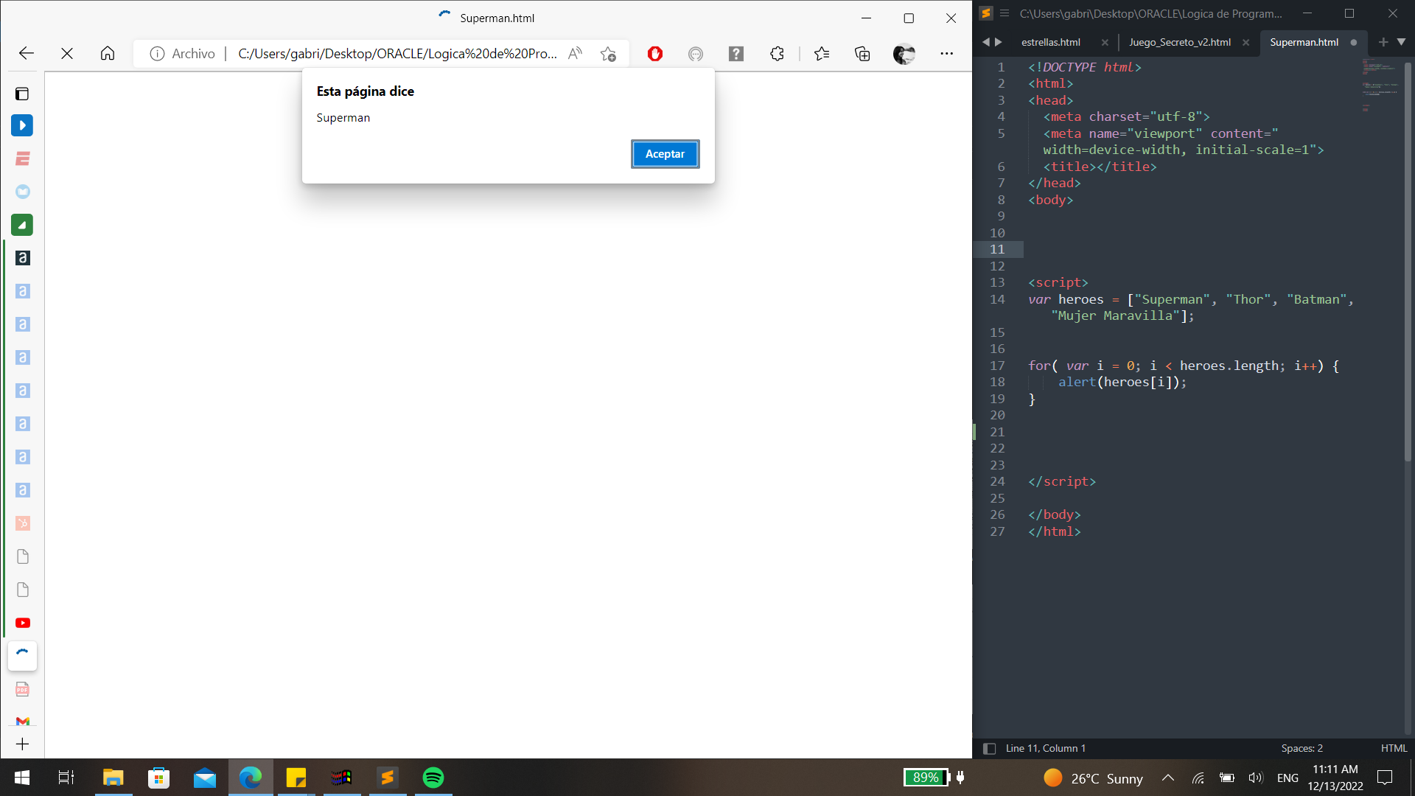Viewport: 1415px width, 796px height.
Task: Open the red Opera-style extension icon
Action: 655,54
